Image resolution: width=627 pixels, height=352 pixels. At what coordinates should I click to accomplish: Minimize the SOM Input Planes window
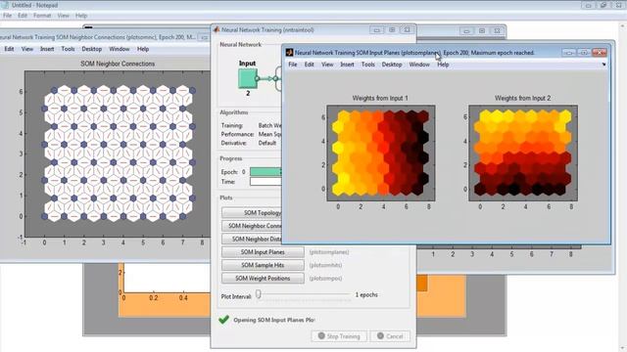[569, 52]
